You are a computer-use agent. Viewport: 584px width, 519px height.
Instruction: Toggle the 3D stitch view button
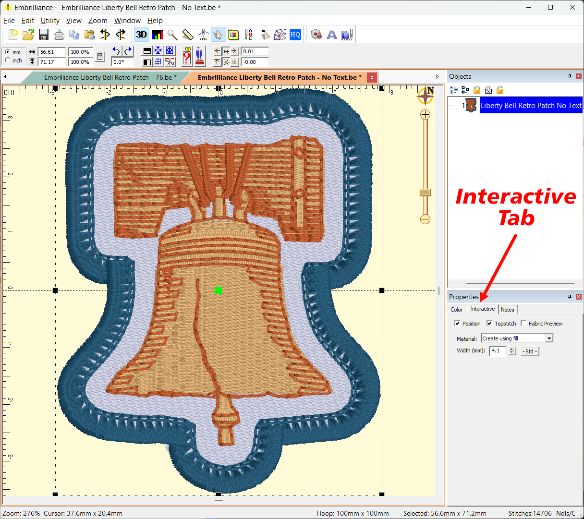coord(141,35)
